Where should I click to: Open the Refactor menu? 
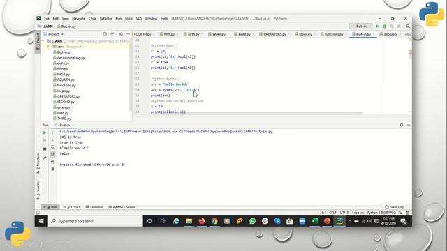105,18
